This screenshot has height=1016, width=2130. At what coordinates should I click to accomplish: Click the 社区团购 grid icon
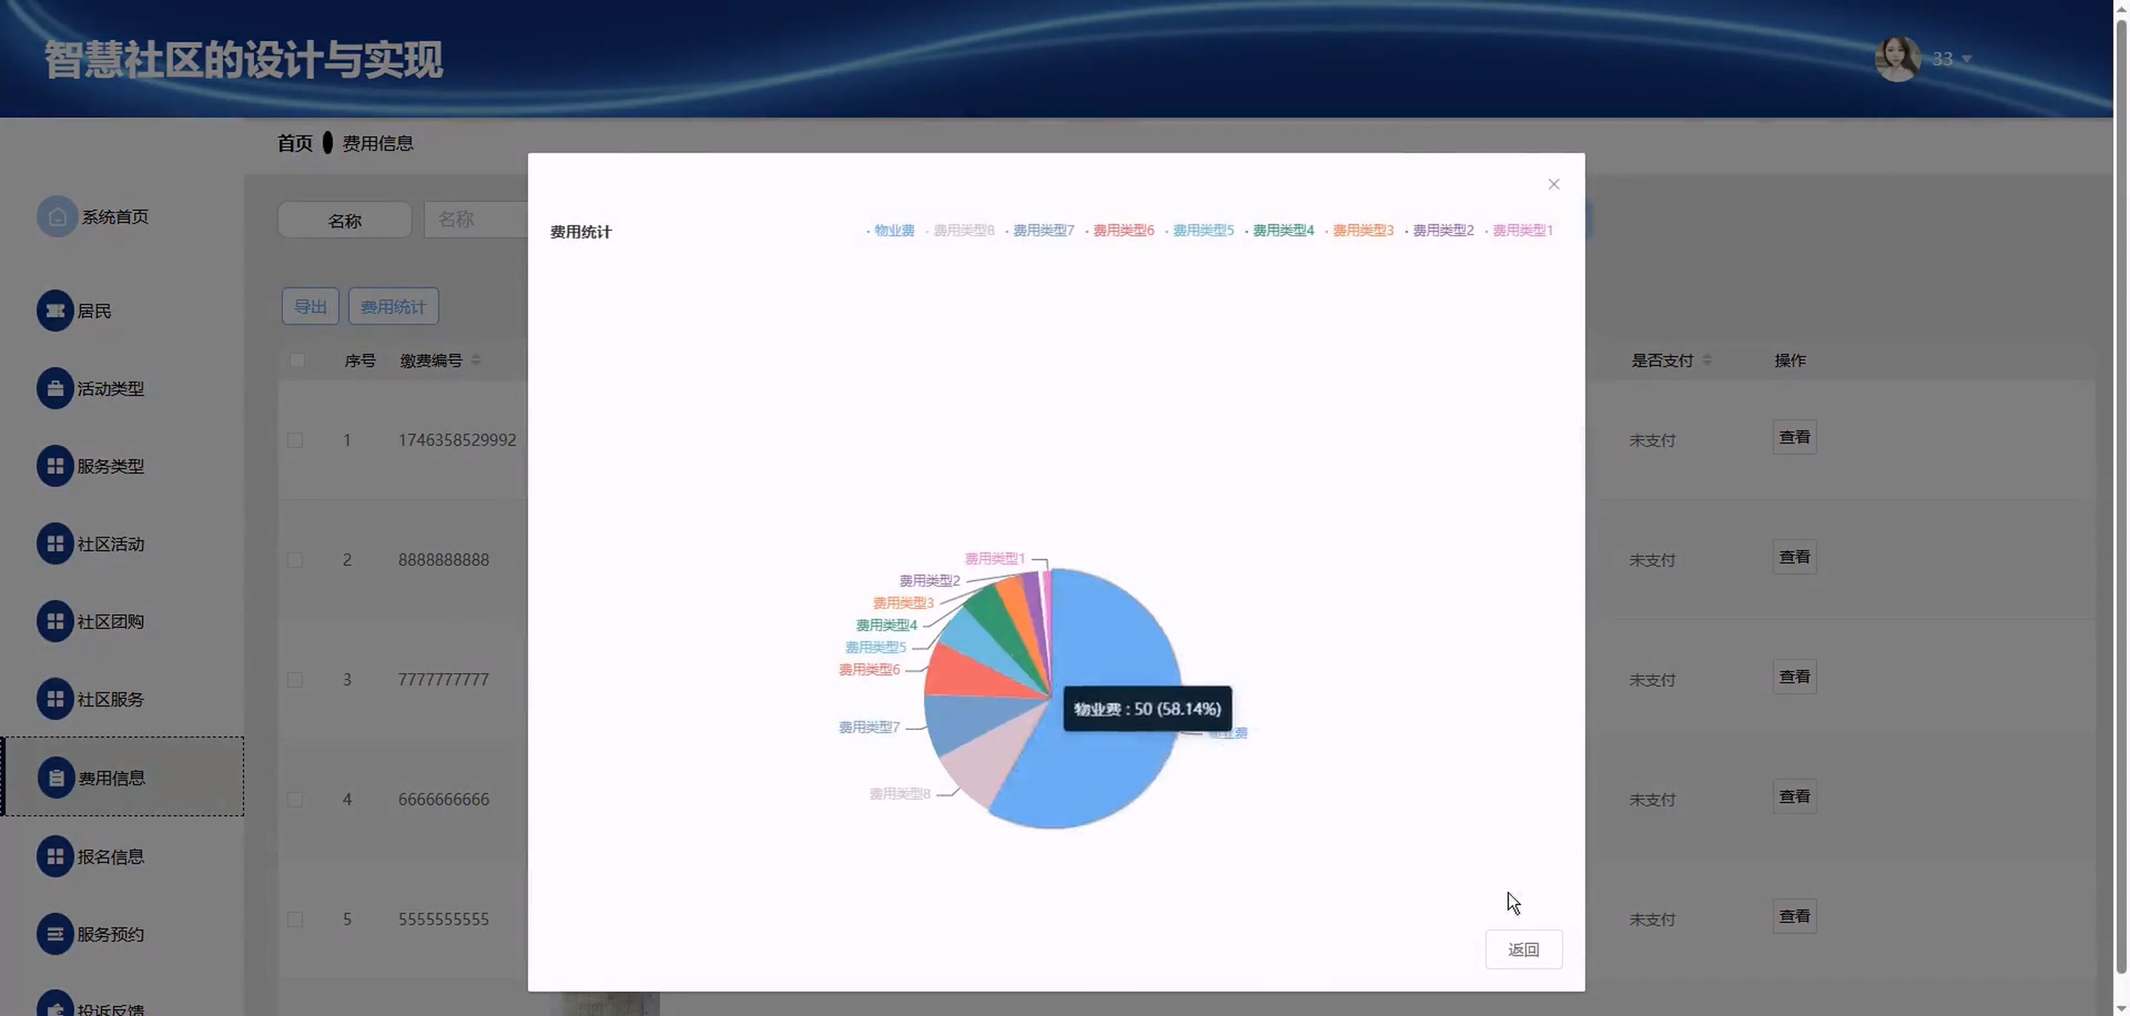pyautogui.click(x=54, y=622)
